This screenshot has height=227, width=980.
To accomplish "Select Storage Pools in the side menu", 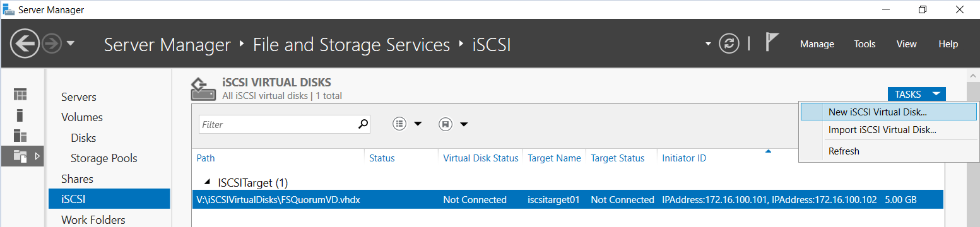I will (x=104, y=158).
